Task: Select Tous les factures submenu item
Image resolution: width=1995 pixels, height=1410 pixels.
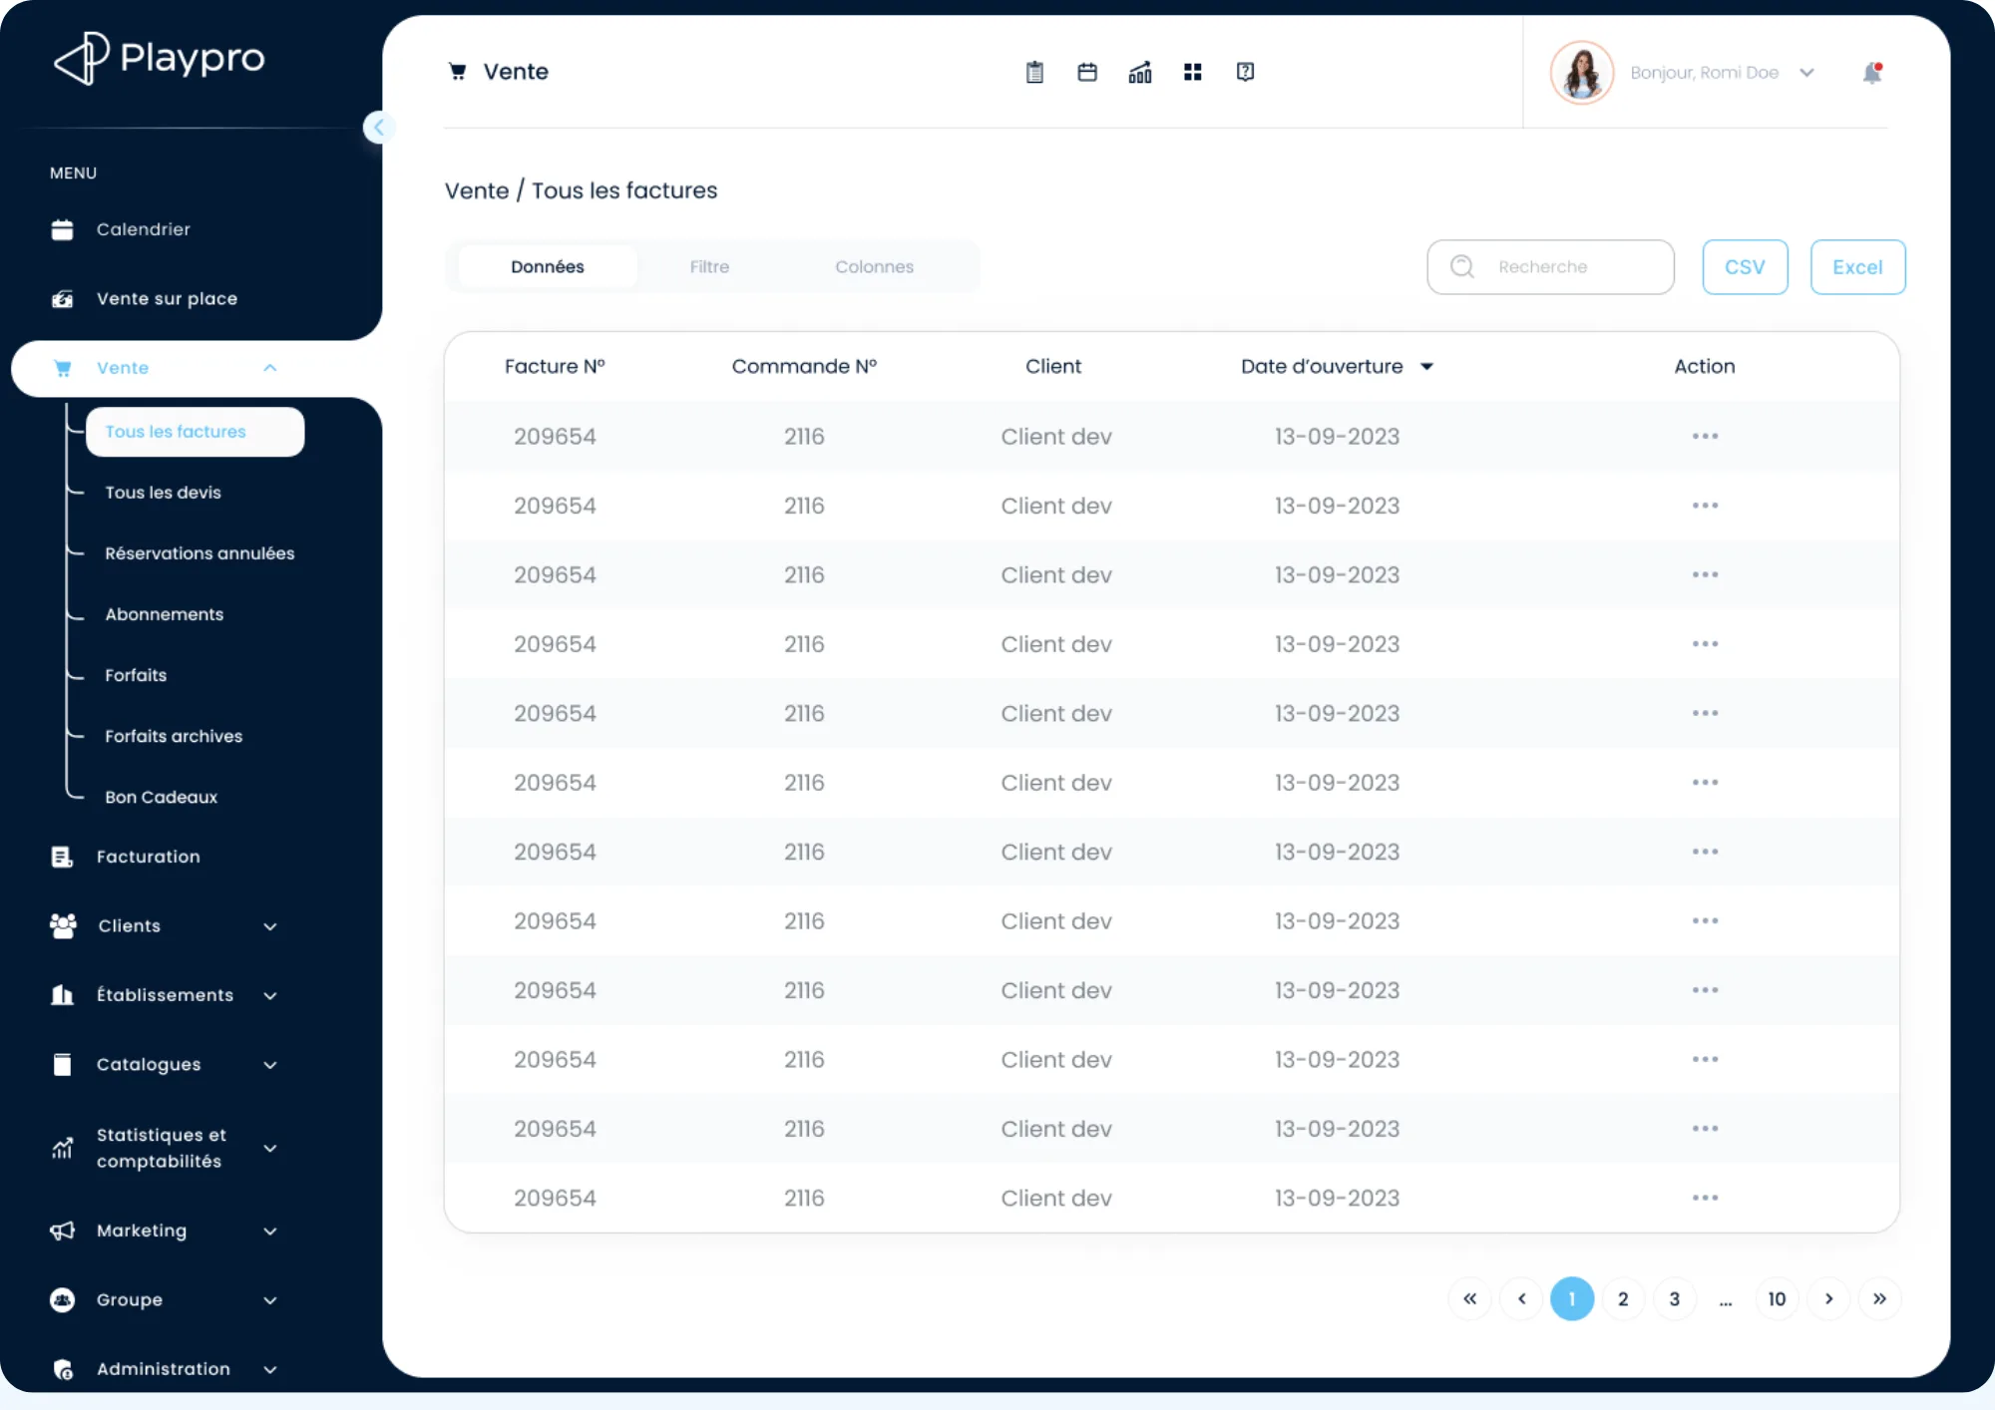Action: pyautogui.click(x=196, y=432)
